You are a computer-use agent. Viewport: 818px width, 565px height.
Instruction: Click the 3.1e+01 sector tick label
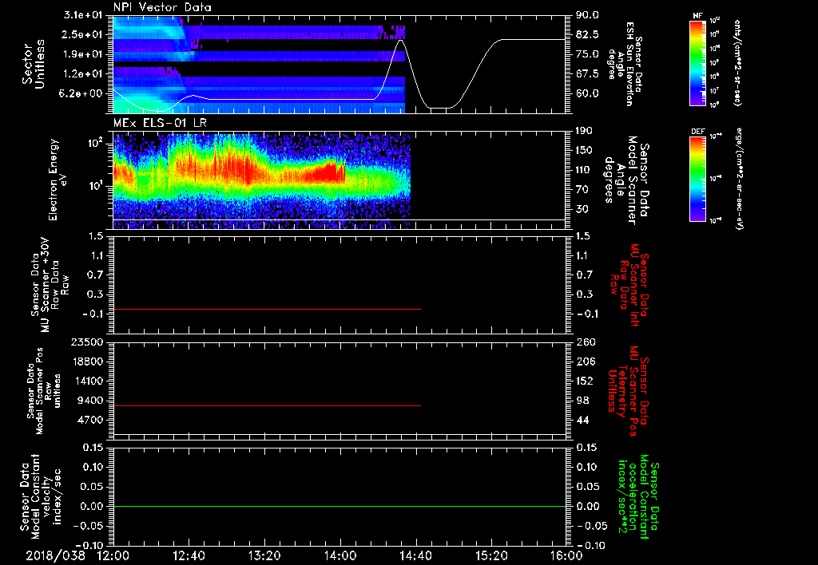pos(83,15)
